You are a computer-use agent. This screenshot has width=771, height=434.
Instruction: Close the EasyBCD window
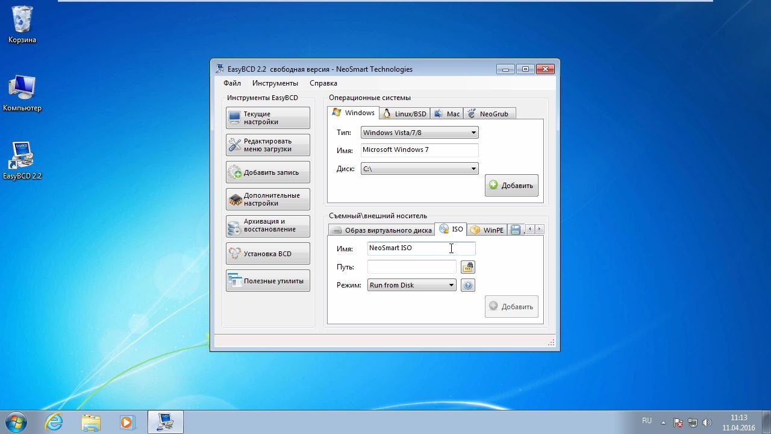pos(546,69)
